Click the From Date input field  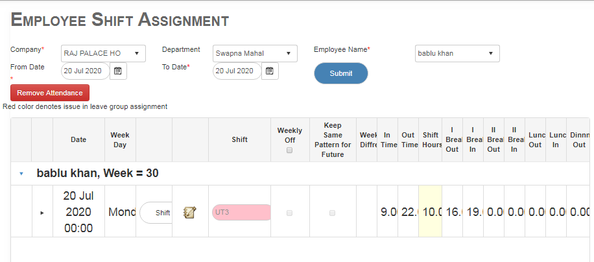click(85, 71)
